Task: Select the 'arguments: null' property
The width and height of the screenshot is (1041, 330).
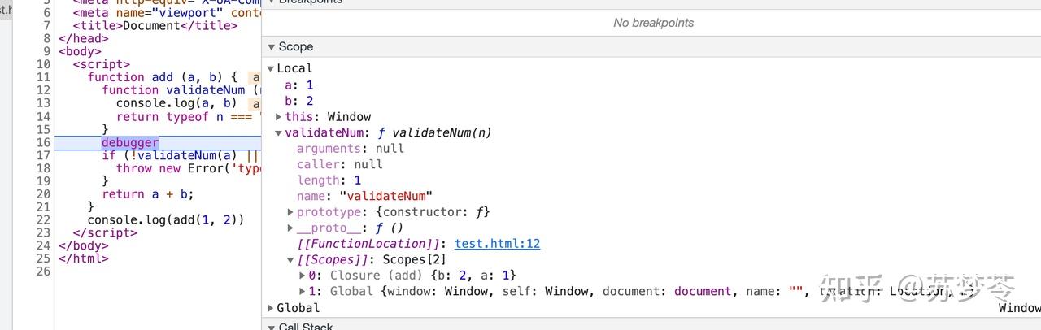Action: click(351, 149)
